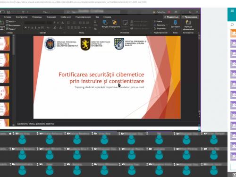Align text left in Абзац group
This screenshot has height=177, width=236.
pyautogui.click(x=68, y=28)
